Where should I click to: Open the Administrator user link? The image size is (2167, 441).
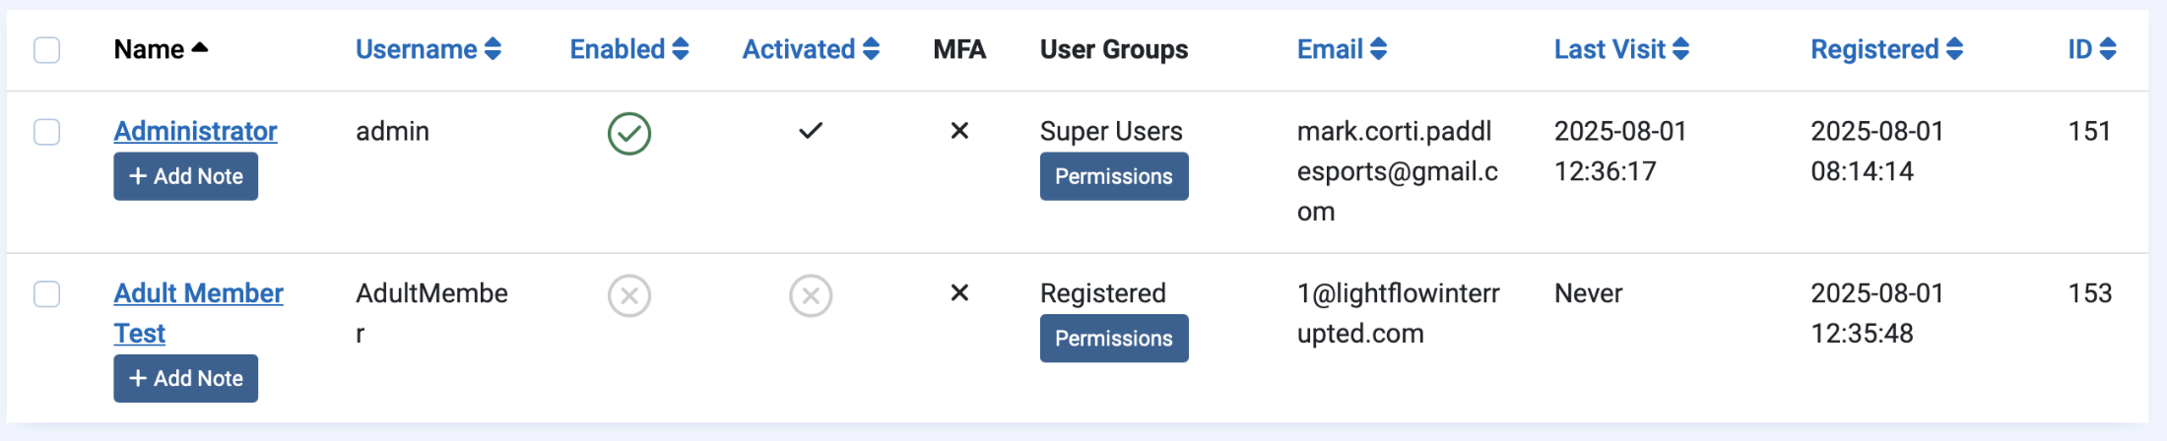195,131
